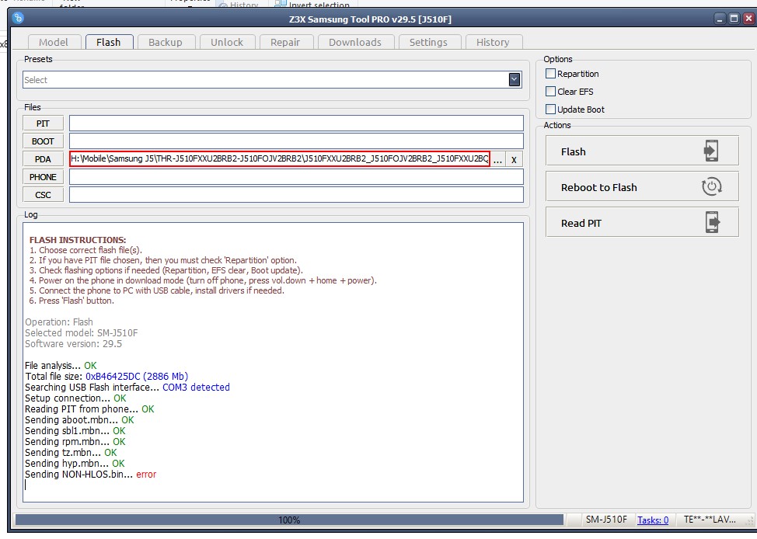Click Invert selection in background Explorer window

313,5
